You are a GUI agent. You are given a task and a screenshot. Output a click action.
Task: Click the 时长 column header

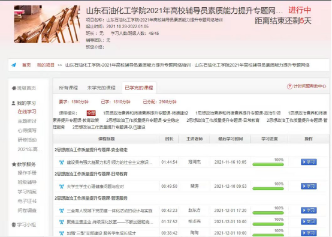tap(169, 139)
